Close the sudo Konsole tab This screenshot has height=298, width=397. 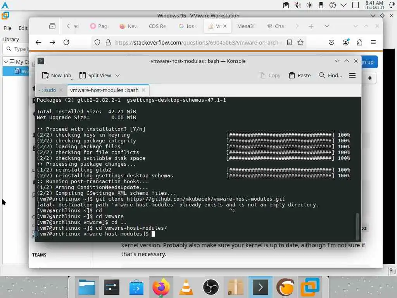point(61,90)
